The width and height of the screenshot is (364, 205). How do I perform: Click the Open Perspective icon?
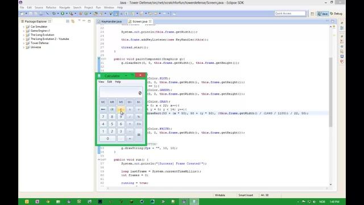point(312,14)
